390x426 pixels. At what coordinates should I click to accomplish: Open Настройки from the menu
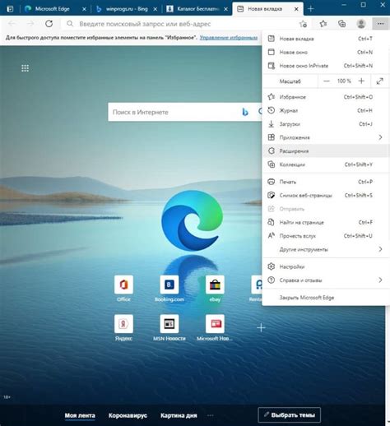pos(326,266)
